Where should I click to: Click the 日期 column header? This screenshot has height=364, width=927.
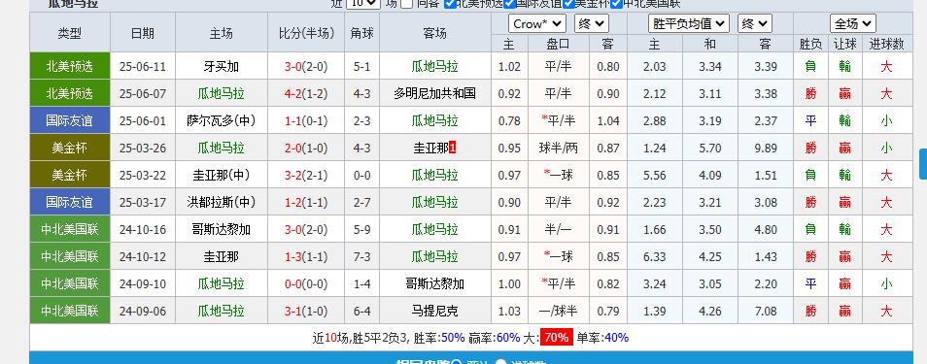click(143, 33)
